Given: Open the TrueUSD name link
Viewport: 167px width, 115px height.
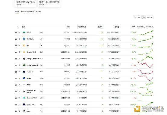Looking at the screenshot, I should click(x=30, y=72).
